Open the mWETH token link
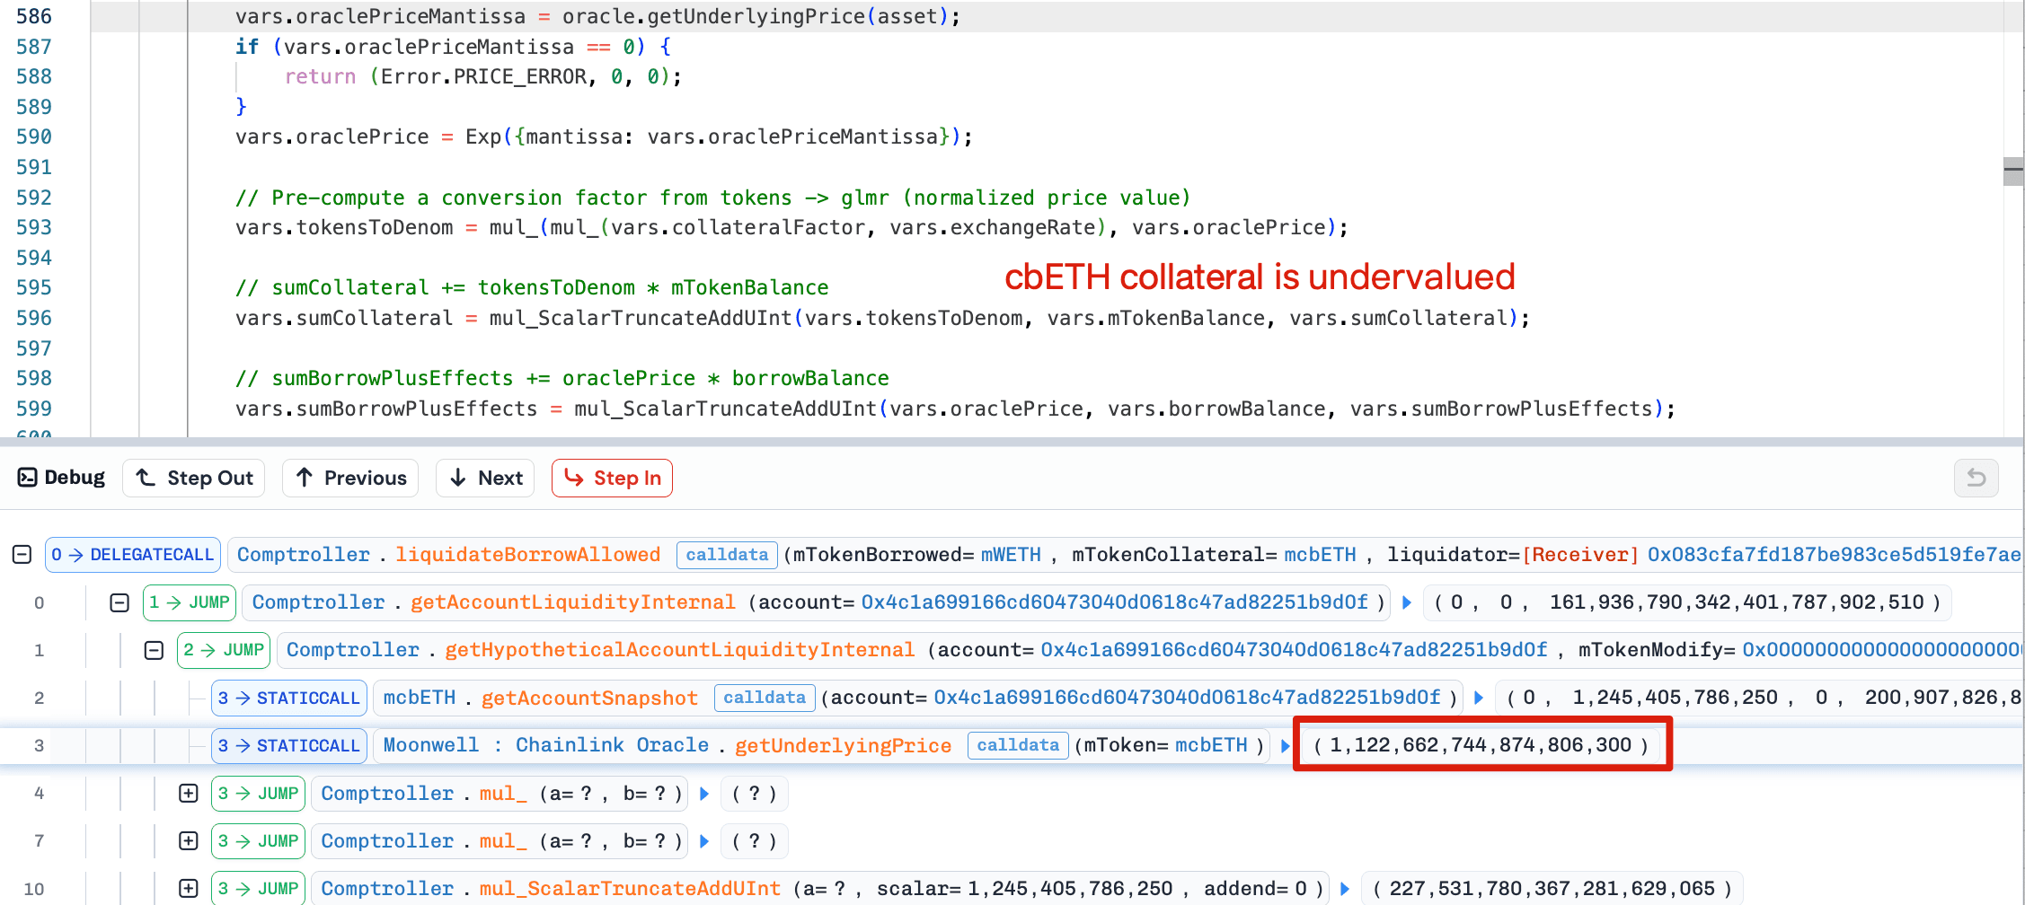The width and height of the screenshot is (2025, 905). click(1011, 555)
